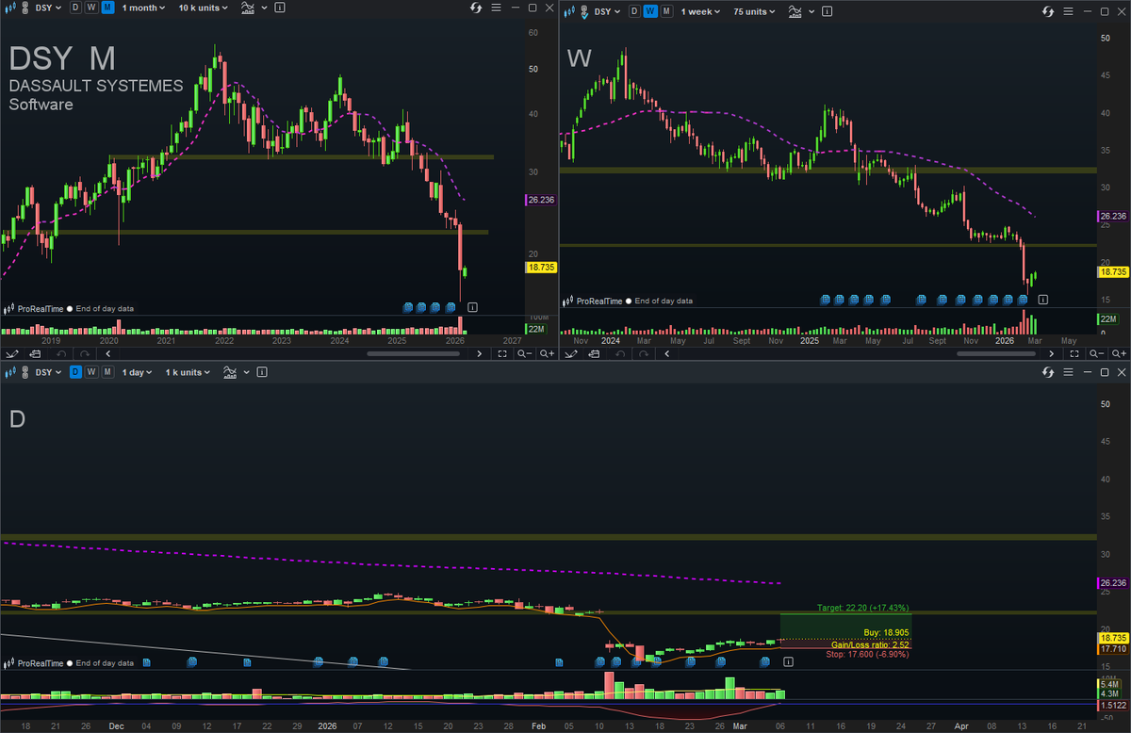Click the fit-to-screen icon of the weekly chart

(1075, 353)
